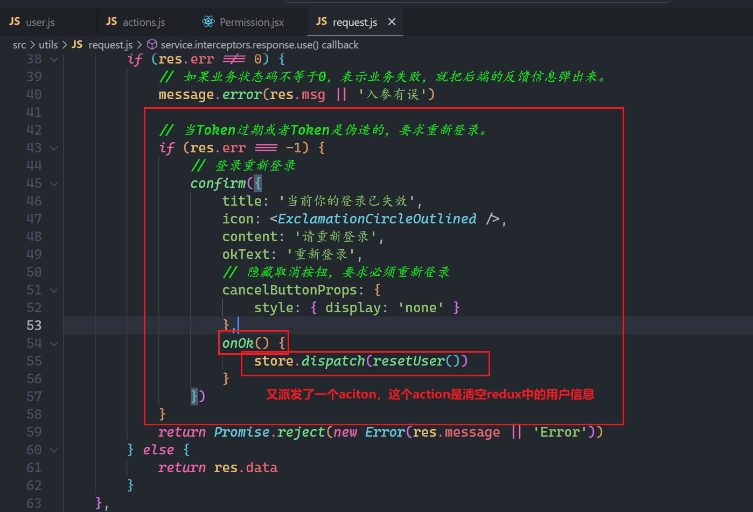
Task: Collapse the code block at line 38
Action: 54,59
